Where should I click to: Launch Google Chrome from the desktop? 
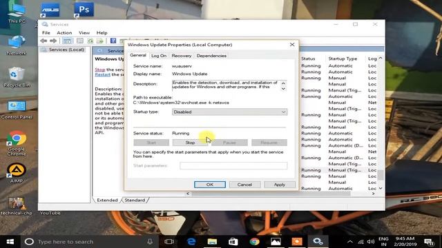17,143
